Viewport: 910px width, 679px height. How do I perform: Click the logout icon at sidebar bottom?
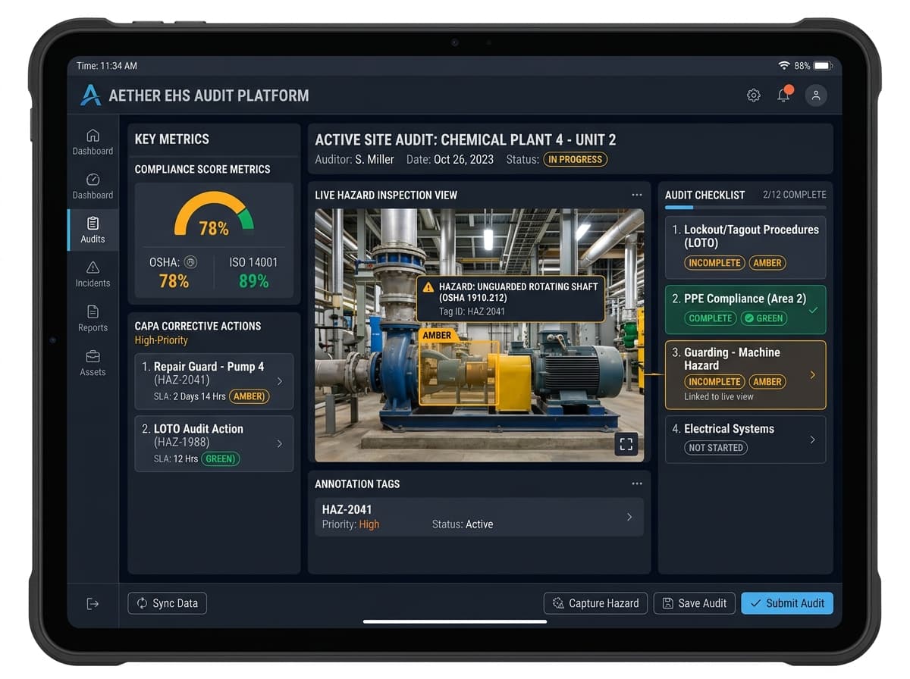pyautogui.click(x=93, y=603)
